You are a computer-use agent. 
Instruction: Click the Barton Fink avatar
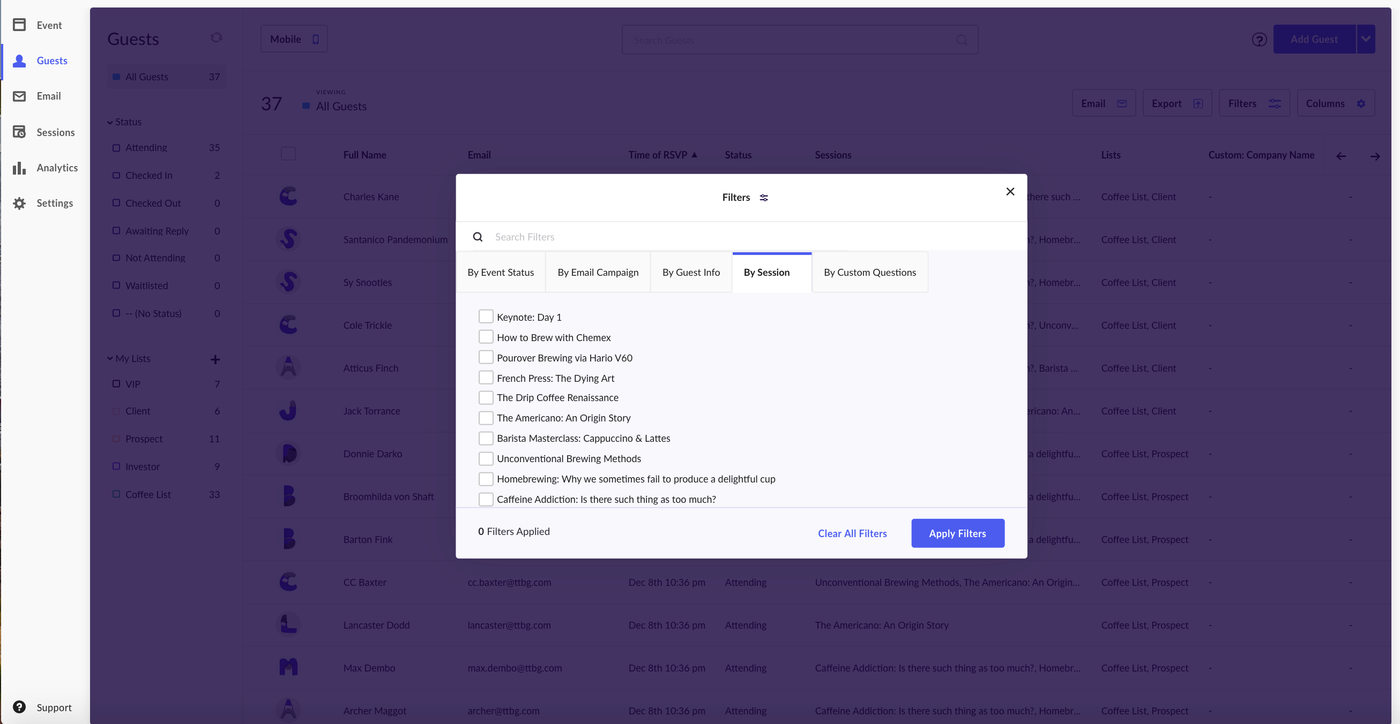[x=288, y=539]
